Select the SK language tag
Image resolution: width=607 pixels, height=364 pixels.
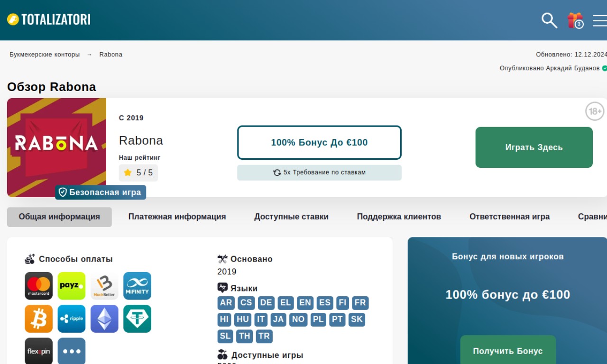coord(357,319)
